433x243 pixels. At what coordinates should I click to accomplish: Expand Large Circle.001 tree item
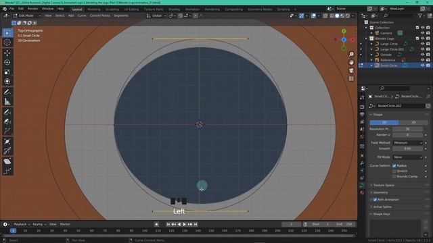[371, 49]
